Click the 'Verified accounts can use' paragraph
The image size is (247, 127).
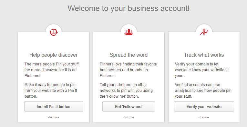pyautogui.click(x=203, y=90)
